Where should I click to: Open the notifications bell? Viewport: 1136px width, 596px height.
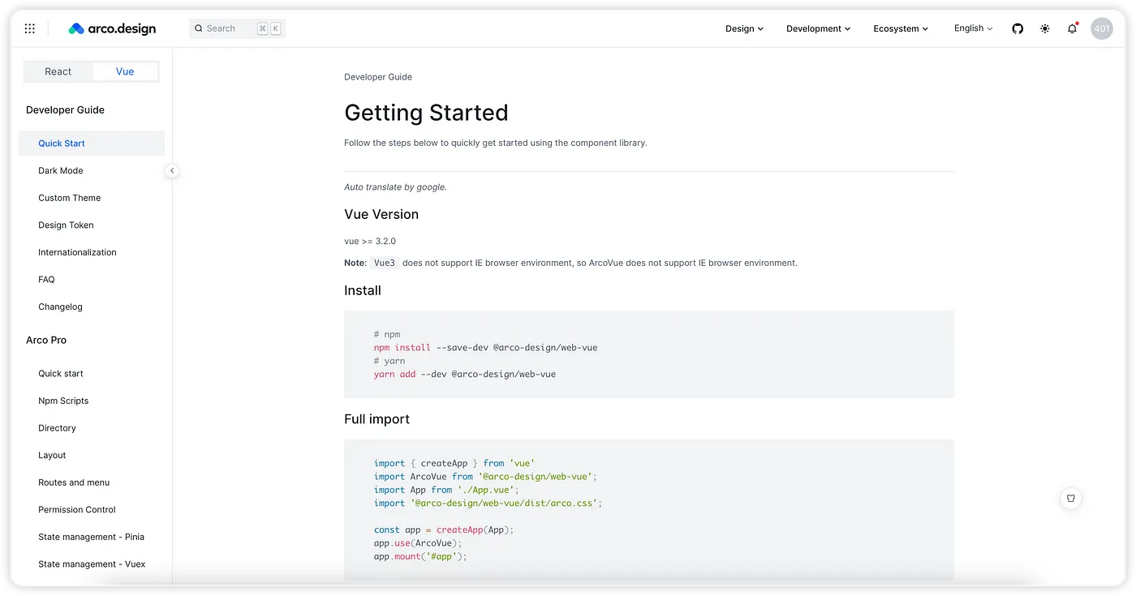point(1072,28)
